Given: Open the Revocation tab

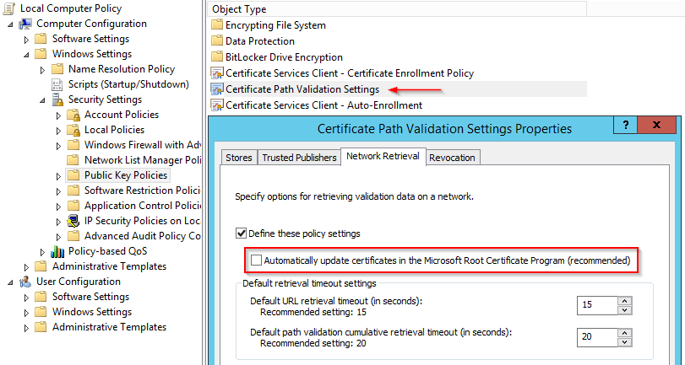Looking at the screenshot, I should [x=452, y=158].
